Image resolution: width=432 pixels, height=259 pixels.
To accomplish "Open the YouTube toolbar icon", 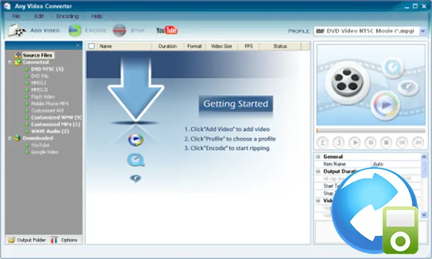I will pyautogui.click(x=167, y=30).
